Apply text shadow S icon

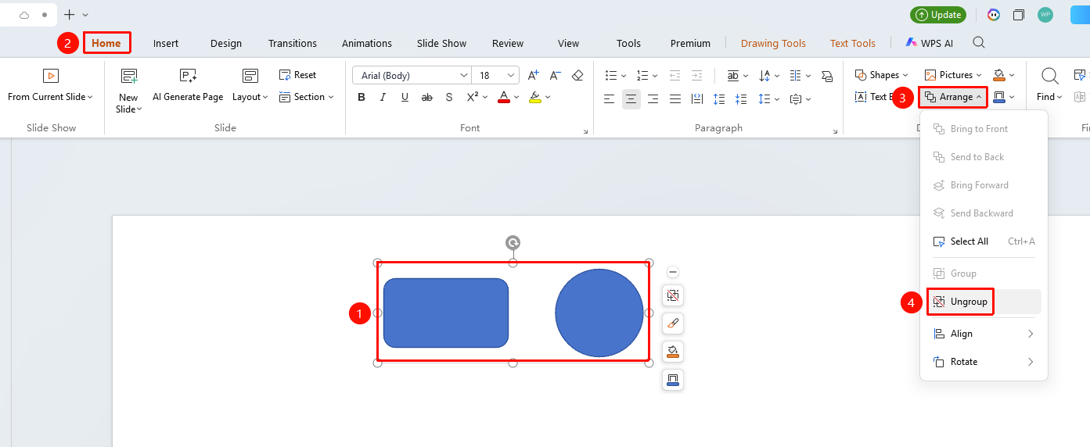point(449,98)
